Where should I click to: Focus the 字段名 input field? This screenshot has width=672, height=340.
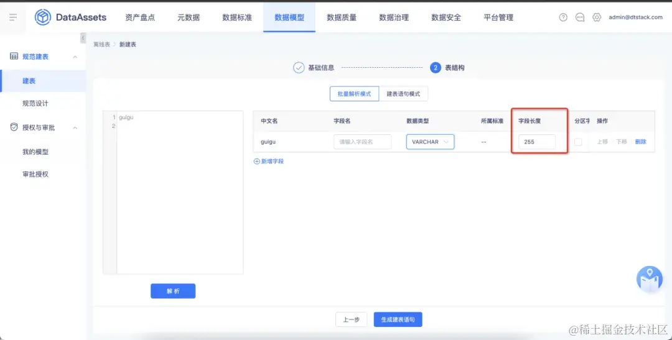tap(363, 142)
